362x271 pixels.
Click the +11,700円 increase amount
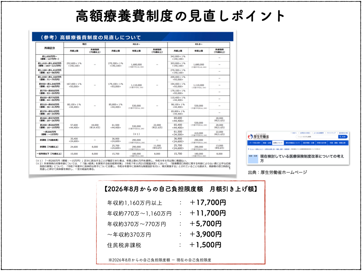207,213
